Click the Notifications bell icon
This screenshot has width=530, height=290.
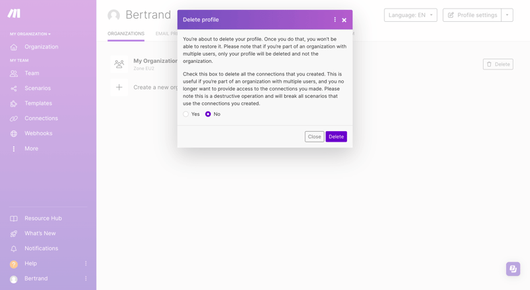coord(13,249)
